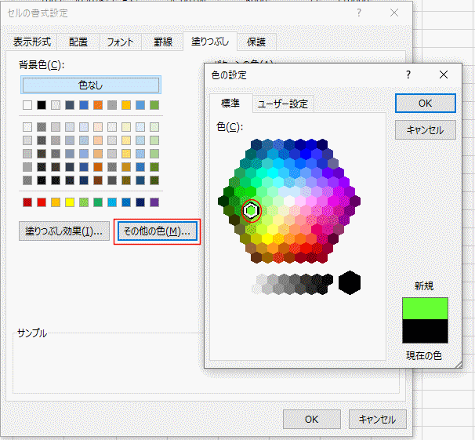
Task: Choose the yellow swatch in the standard colors row
Action: pyautogui.click(x=70, y=202)
